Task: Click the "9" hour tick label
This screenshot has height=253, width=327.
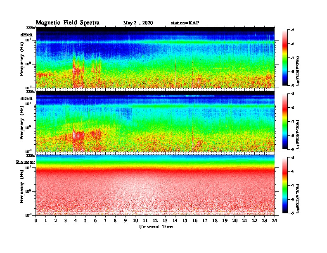Action: tap(125, 221)
